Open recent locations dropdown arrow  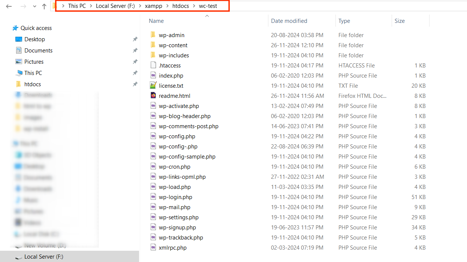click(34, 6)
